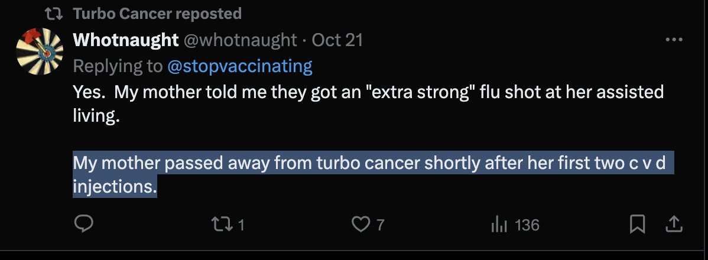Visit the @whotnaught handle link
Screen dimensions: 708x260
(x=241, y=40)
